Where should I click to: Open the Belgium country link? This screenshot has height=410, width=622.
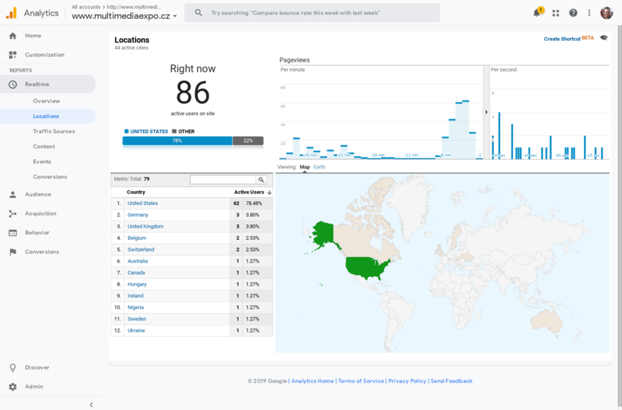coord(137,238)
